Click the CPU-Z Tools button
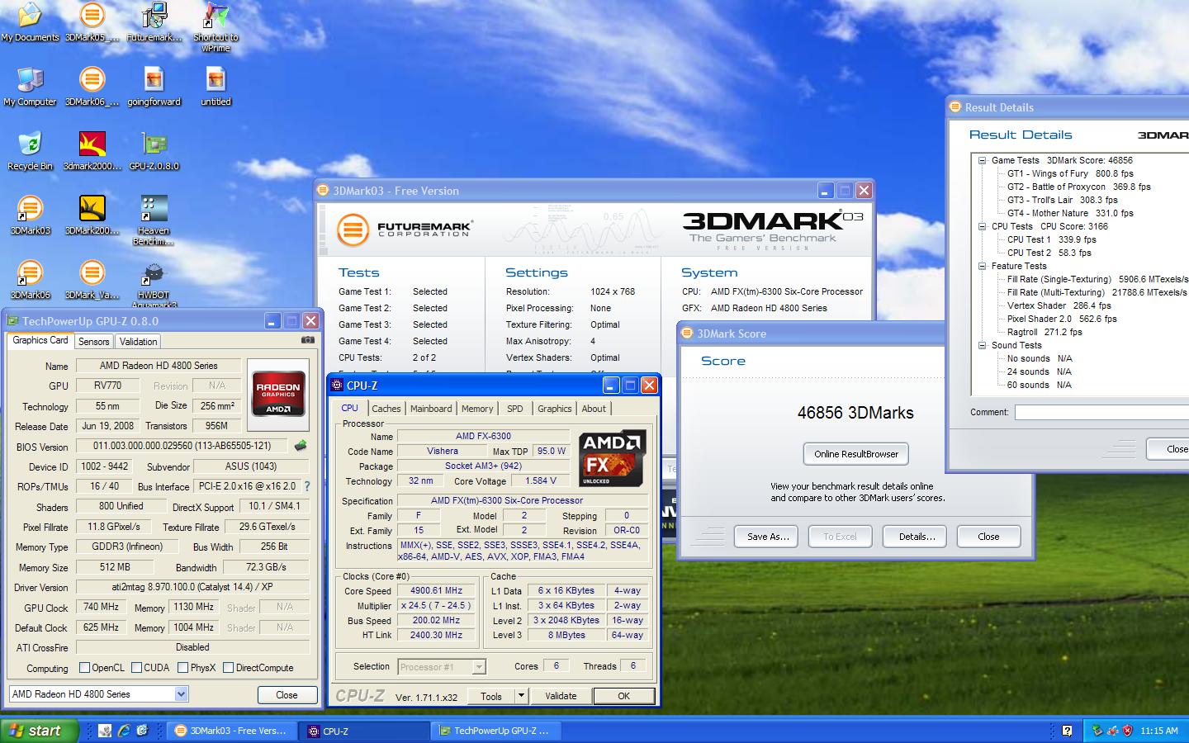This screenshot has width=1189, height=743. [491, 696]
